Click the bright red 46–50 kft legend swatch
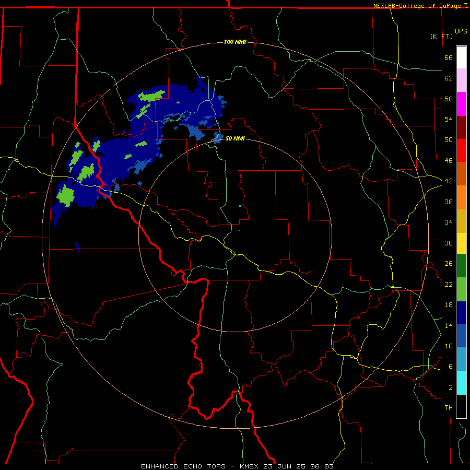This screenshot has height=470, width=470. (461, 150)
